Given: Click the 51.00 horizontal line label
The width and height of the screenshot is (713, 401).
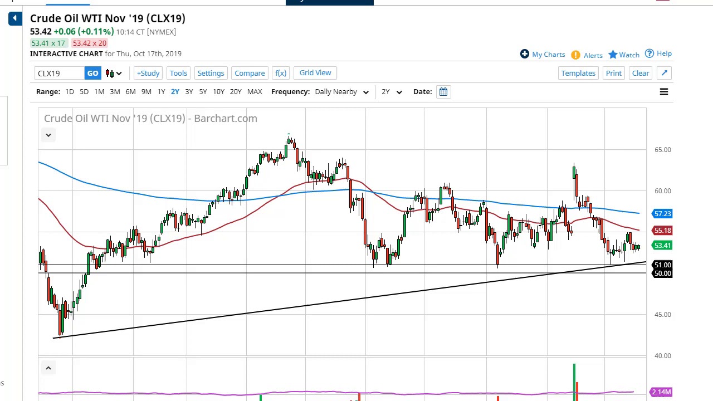Looking at the screenshot, I should click(662, 265).
